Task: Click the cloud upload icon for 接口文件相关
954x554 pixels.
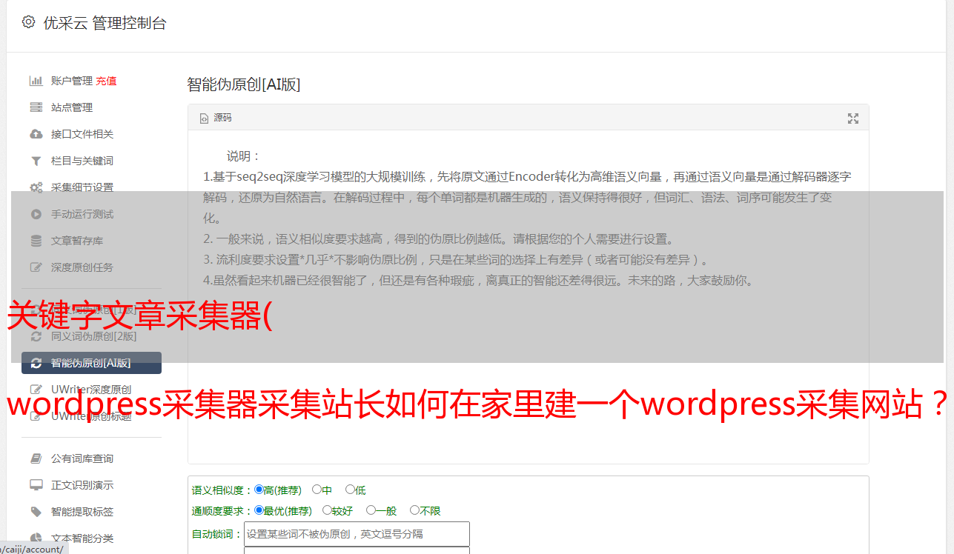Action: coord(36,134)
